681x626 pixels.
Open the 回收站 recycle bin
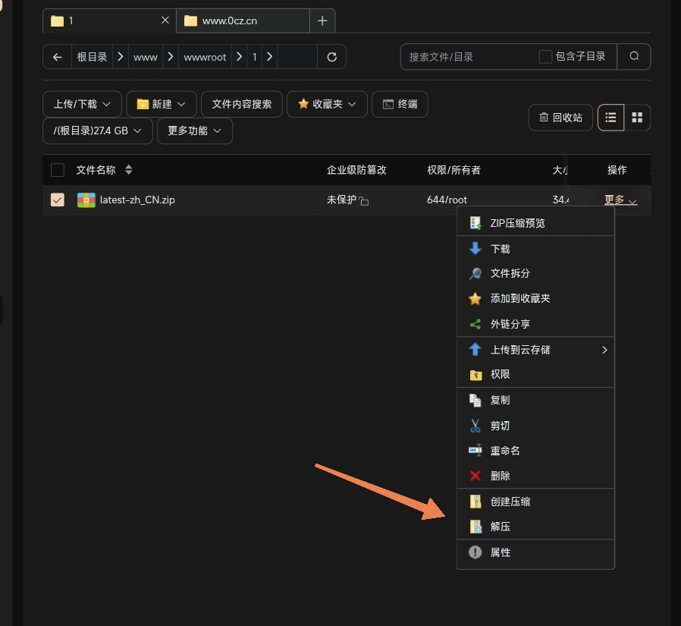560,118
